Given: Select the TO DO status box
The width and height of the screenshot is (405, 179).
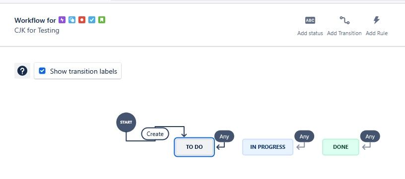Looking at the screenshot, I should (194, 147).
